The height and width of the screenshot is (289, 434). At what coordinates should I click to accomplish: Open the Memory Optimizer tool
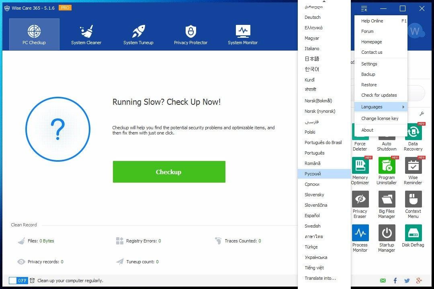(360, 171)
